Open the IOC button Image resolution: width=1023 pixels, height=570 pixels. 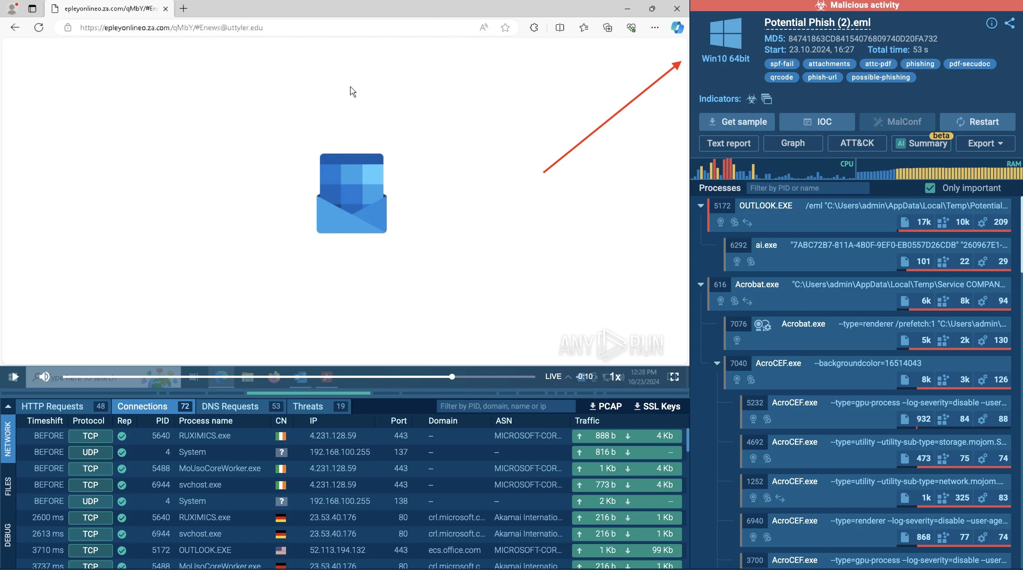(817, 122)
